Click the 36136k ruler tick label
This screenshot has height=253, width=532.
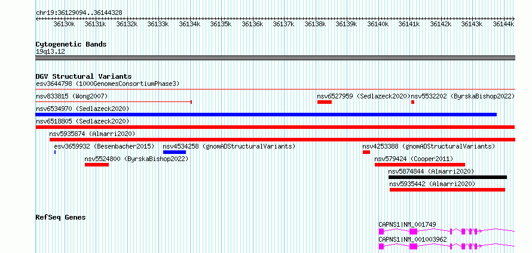pyautogui.click(x=252, y=24)
